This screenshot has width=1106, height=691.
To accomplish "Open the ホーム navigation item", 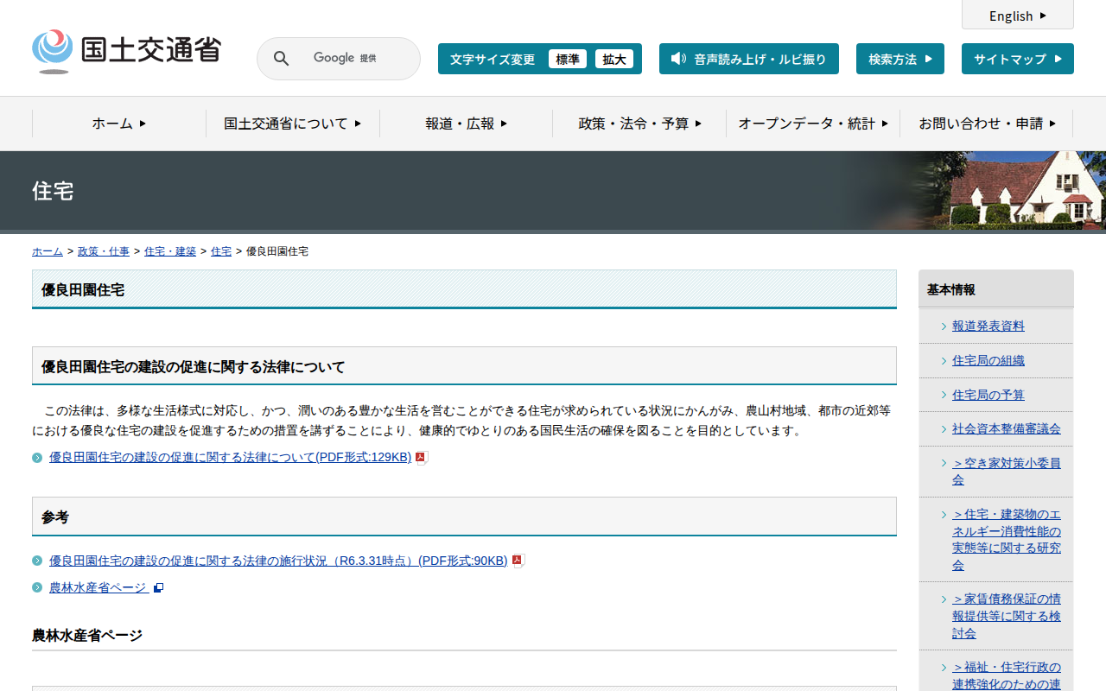I will point(119,124).
